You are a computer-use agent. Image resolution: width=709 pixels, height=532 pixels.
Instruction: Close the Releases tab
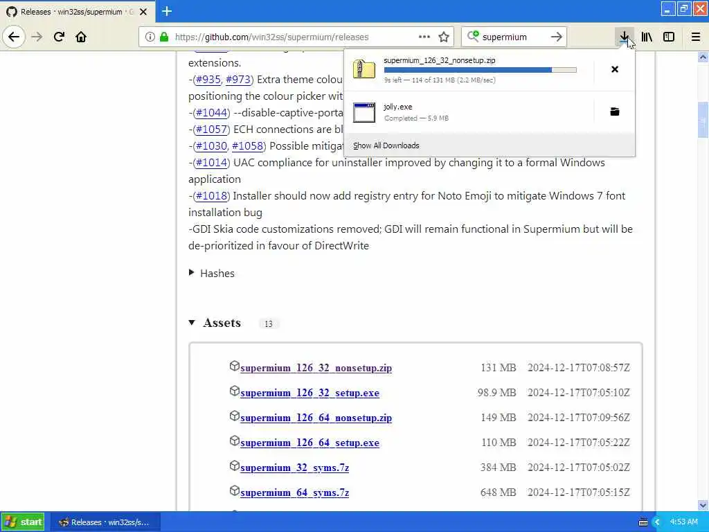(x=143, y=12)
